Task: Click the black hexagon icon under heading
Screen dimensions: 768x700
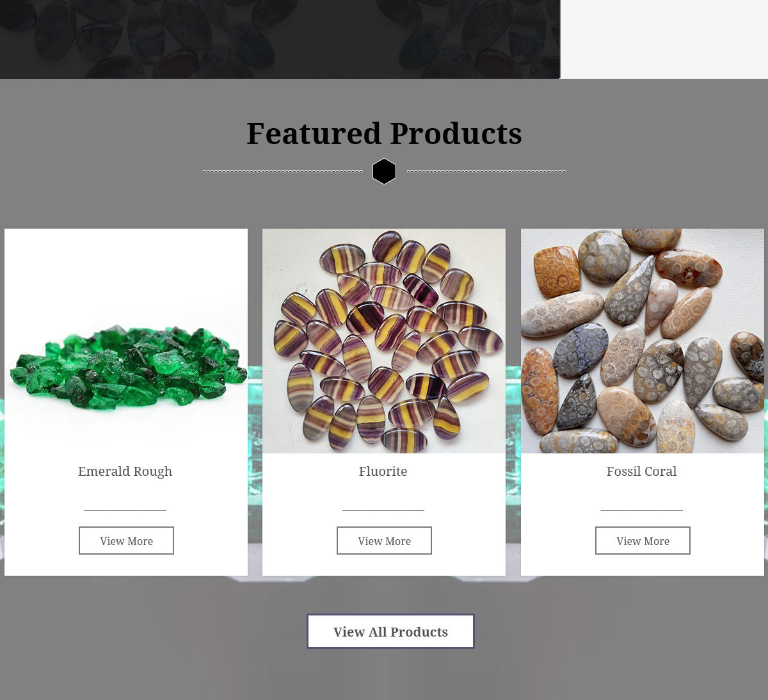Action: (384, 171)
